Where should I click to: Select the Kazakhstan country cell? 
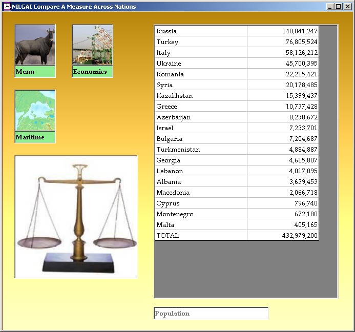click(x=201, y=96)
